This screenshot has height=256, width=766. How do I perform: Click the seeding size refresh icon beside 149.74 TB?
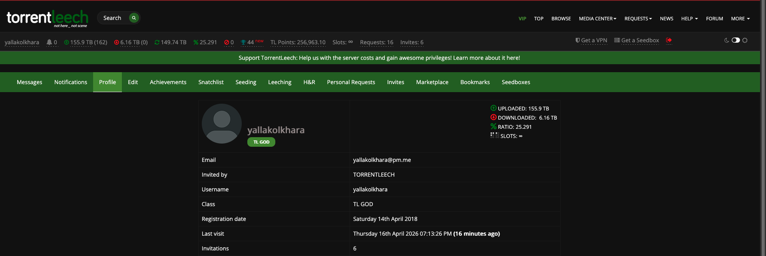[x=157, y=42]
